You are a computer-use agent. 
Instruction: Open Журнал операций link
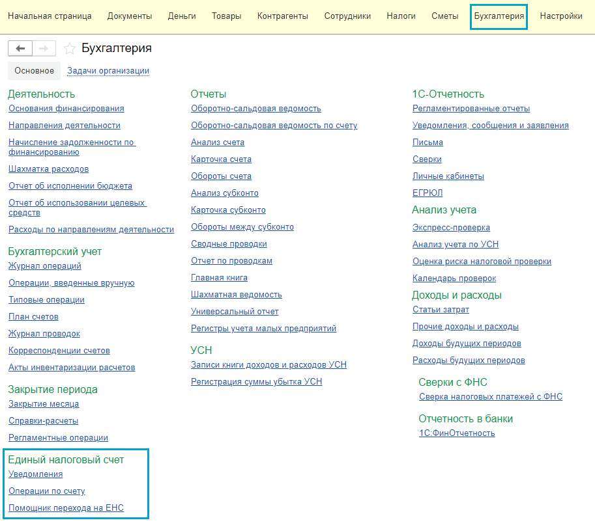[x=44, y=266]
